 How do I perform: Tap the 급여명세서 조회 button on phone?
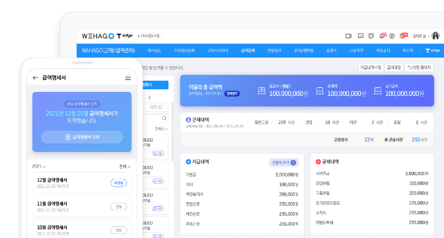[82, 137]
